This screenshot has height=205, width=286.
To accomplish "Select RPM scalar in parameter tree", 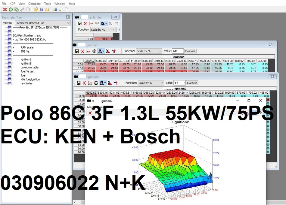I will tap(27, 47).
